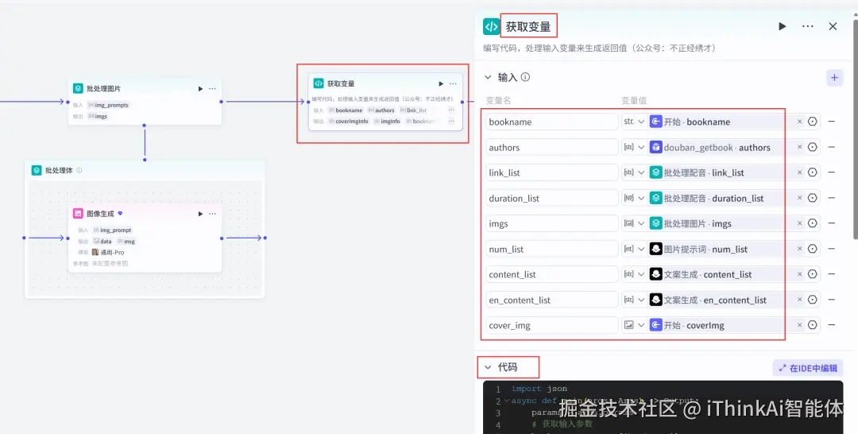Clear the 开始 · bookname reference value
This screenshot has width=858, height=434.
tap(799, 122)
